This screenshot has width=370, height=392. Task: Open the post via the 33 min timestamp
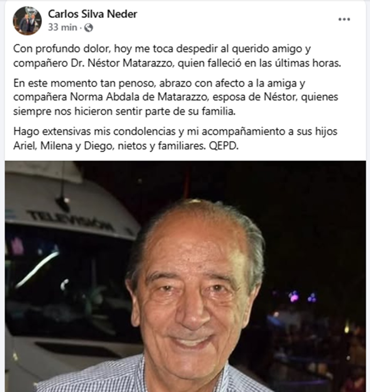tap(62, 27)
